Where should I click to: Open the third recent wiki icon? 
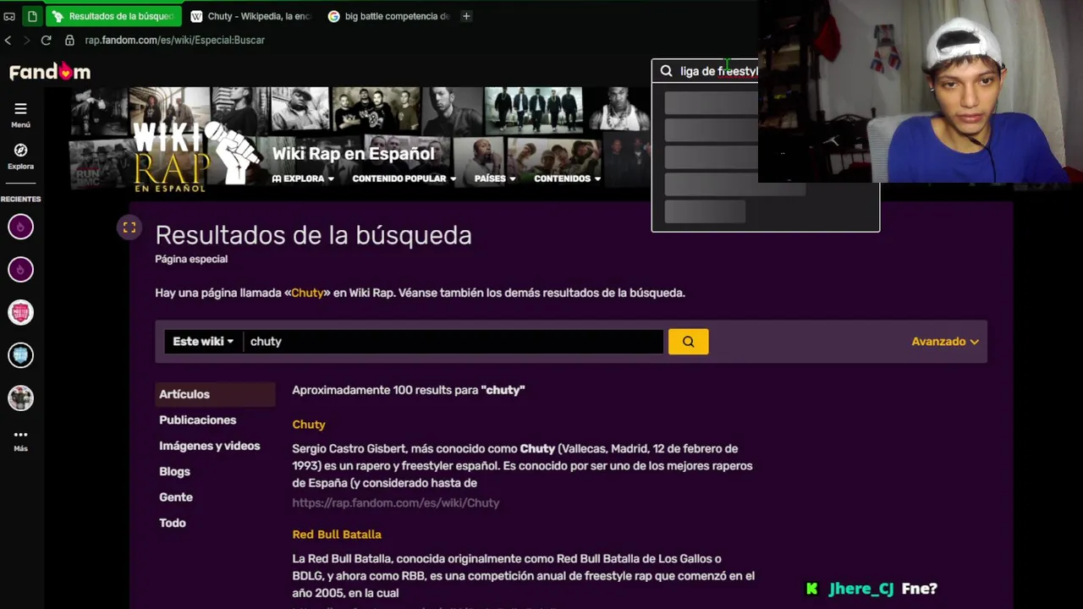[20, 313]
